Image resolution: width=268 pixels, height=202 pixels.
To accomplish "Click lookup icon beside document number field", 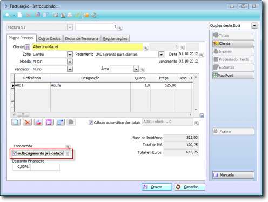I will click(x=120, y=28).
